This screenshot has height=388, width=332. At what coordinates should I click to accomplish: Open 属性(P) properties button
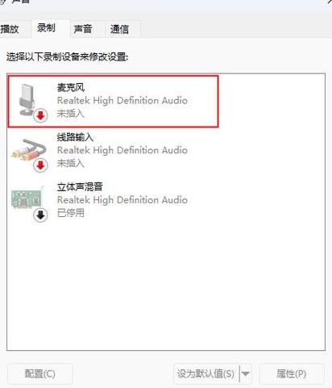click(292, 373)
